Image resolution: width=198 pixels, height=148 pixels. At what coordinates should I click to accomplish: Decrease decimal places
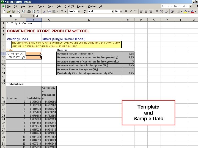pos(167,12)
